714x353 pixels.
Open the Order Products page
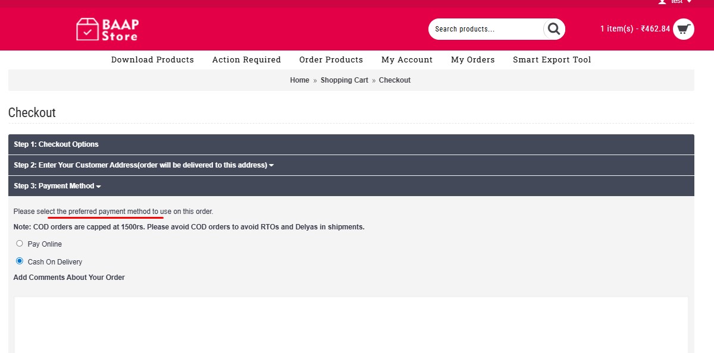click(331, 59)
